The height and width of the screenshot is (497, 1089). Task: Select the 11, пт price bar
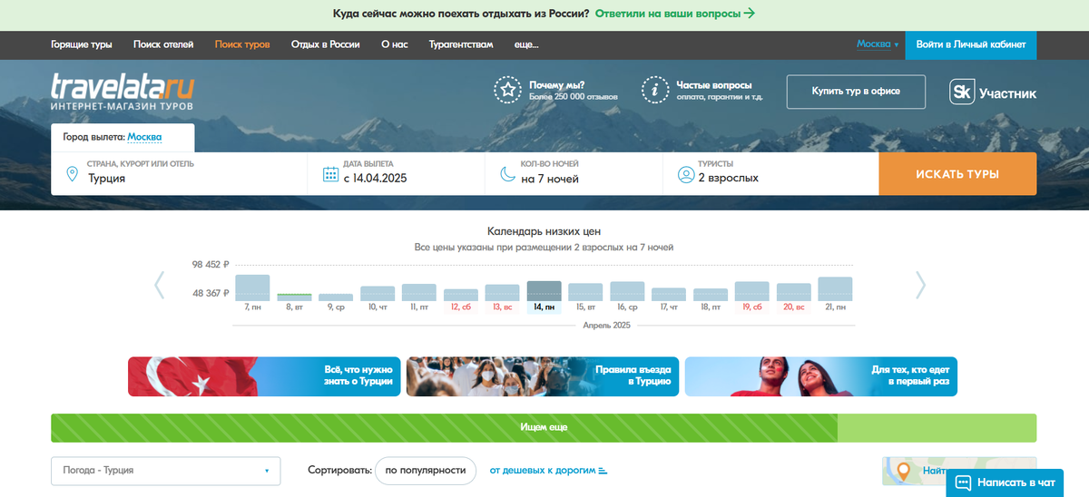(419, 293)
